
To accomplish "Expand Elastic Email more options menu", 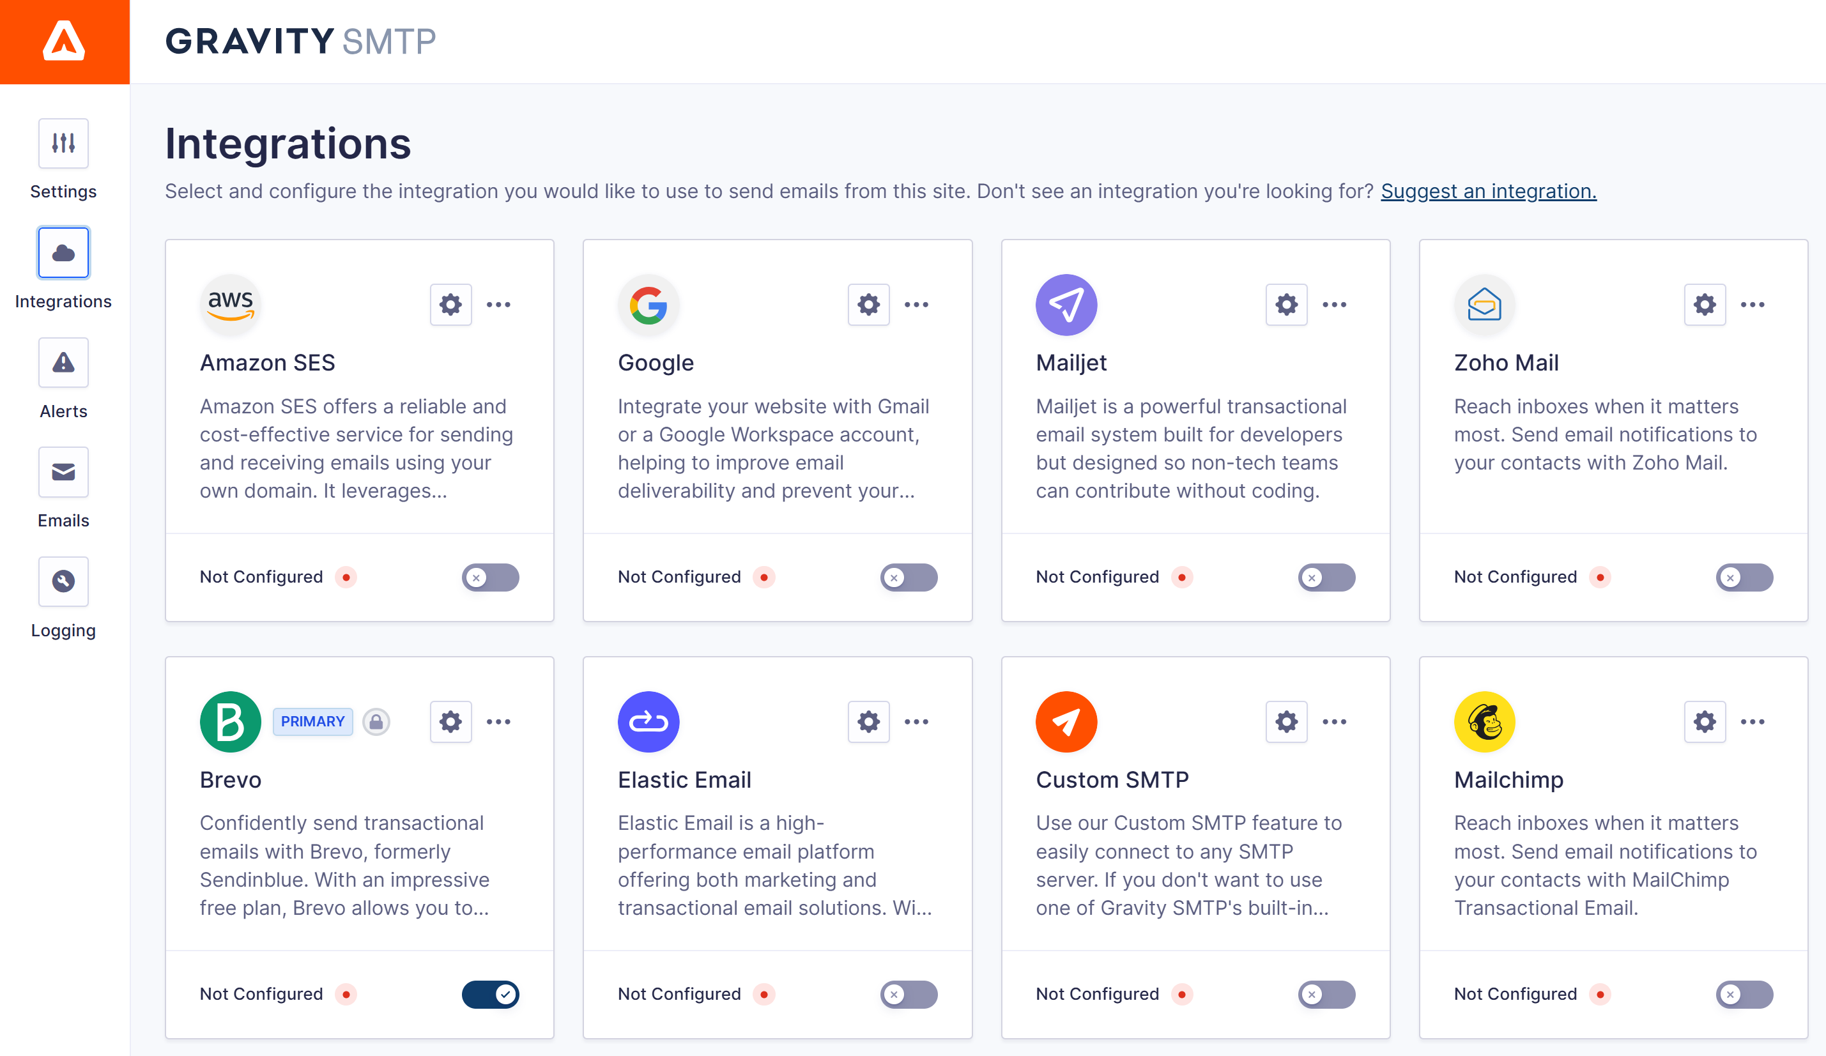I will (917, 721).
